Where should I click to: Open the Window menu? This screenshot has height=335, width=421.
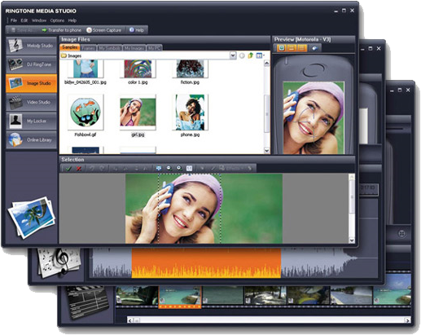tap(39, 20)
